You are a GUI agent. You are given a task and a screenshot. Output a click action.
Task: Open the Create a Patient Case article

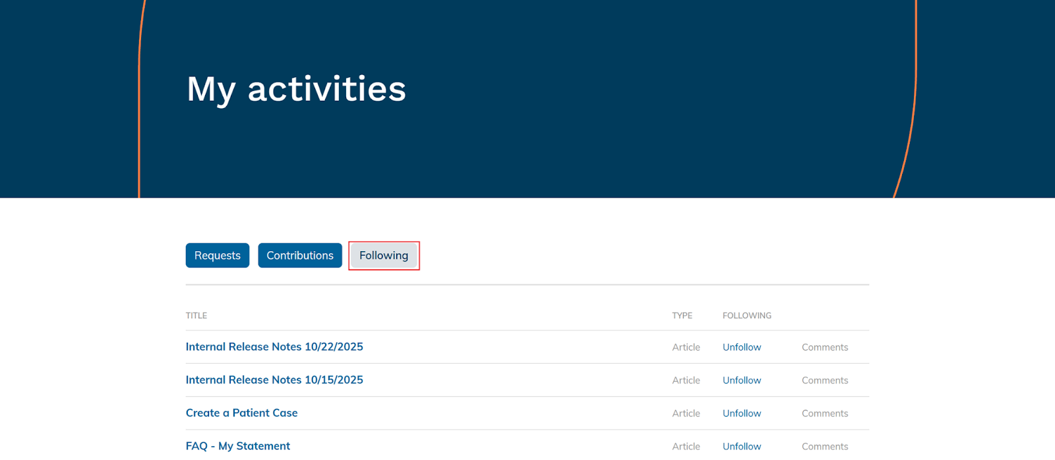coord(241,413)
